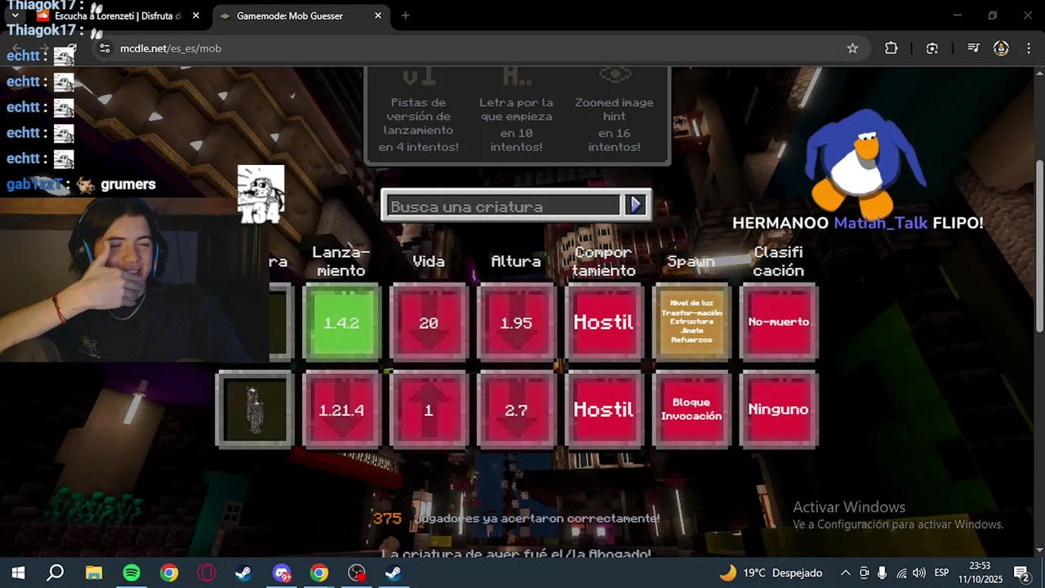Submit the creature guess with arrow button

pos(636,205)
